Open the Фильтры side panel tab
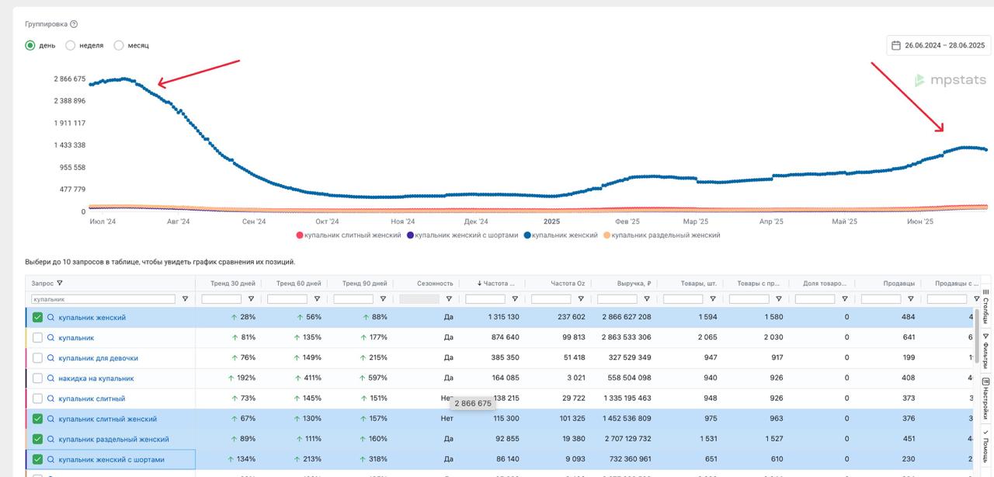The image size is (994, 477). tap(985, 350)
